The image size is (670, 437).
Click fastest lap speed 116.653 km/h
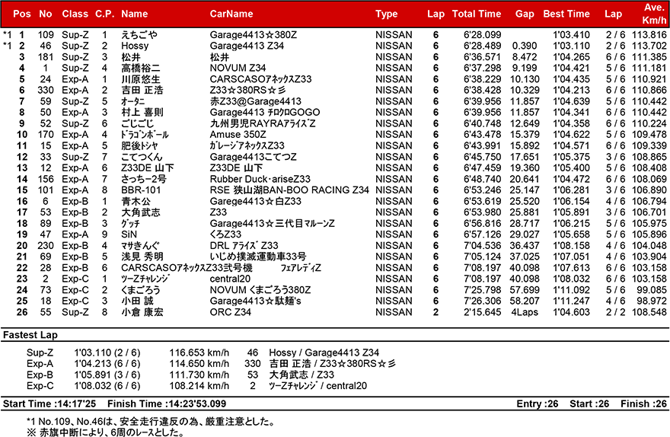tap(199, 352)
